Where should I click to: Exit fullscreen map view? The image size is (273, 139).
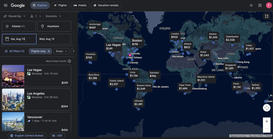pyautogui.click(x=267, y=16)
